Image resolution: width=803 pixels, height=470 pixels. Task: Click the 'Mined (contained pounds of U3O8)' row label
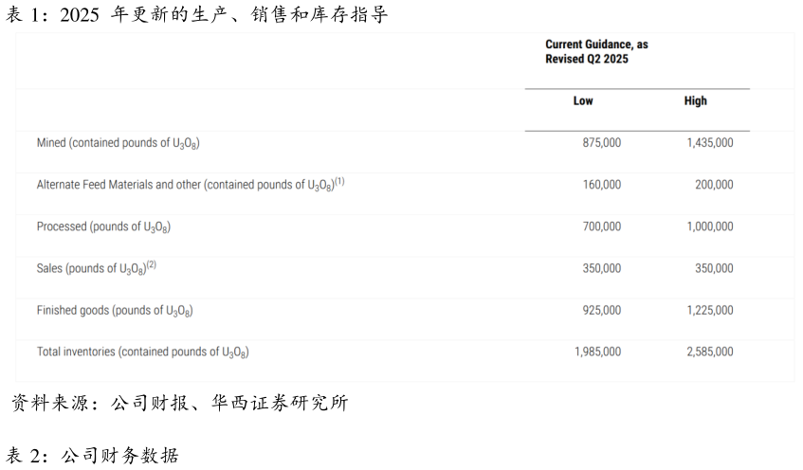[118, 143]
